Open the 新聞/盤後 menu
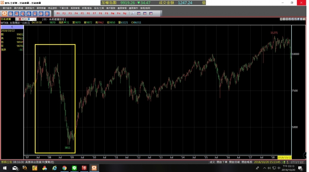The image size is (309, 172). pyautogui.click(x=87, y=8)
